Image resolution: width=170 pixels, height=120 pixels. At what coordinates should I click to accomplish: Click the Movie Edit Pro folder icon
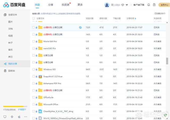pos(40,41)
